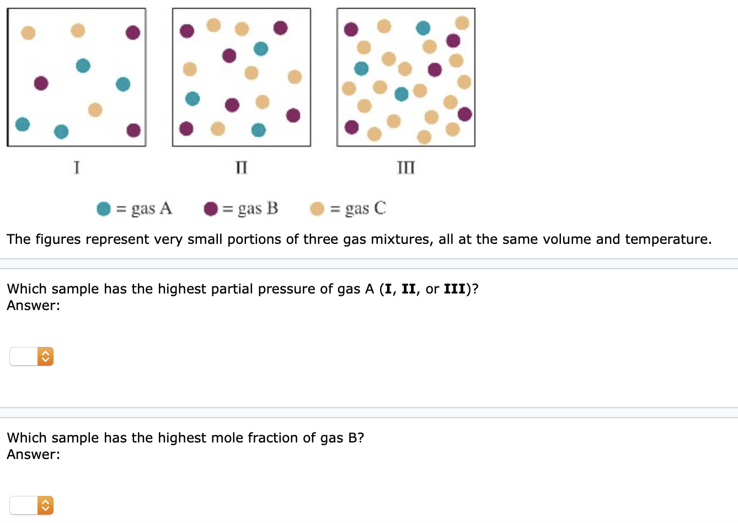The width and height of the screenshot is (738, 523).
Task: Select sample diagram I
Action: tap(76, 76)
